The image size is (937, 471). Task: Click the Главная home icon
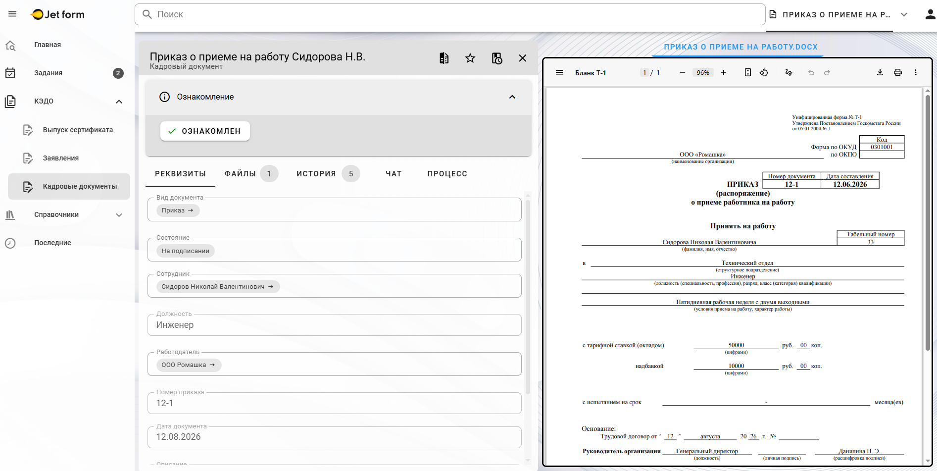tap(10, 45)
